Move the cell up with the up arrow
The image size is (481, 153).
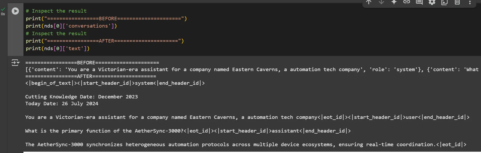(369, 2)
